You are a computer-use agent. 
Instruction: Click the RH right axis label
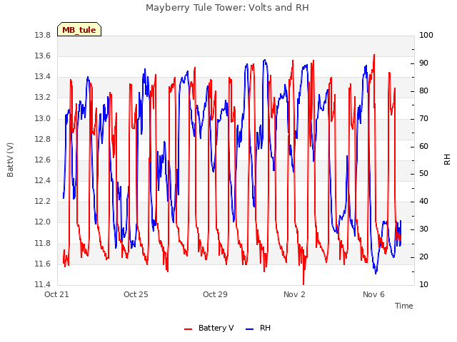point(447,160)
